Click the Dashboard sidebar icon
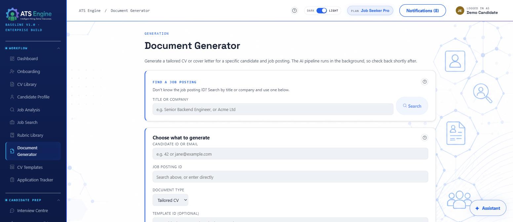513x222 pixels. [12, 58]
